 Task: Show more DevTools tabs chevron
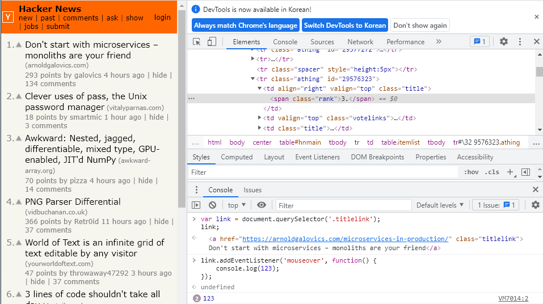click(x=439, y=41)
